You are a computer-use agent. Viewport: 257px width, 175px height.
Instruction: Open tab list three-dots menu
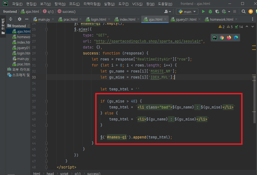(252, 19)
